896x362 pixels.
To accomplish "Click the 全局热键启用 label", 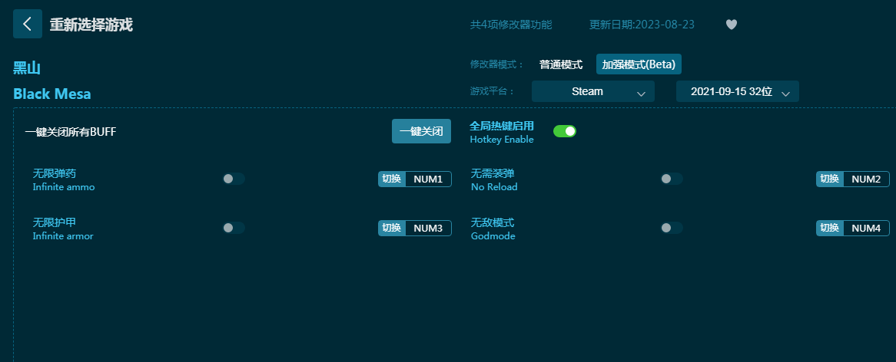I will [502, 126].
